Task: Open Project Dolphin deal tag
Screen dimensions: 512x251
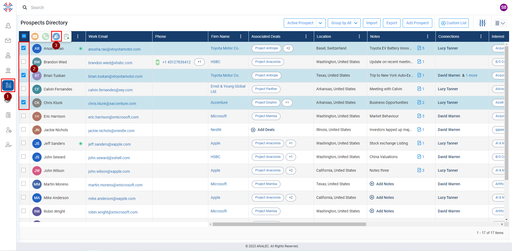Action: (x=266, y=102)
